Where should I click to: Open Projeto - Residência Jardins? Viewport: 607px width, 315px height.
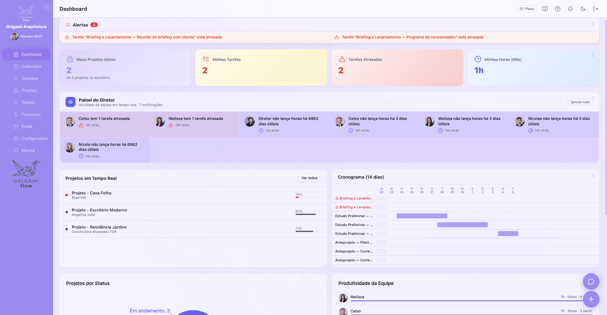coord(193,229)
